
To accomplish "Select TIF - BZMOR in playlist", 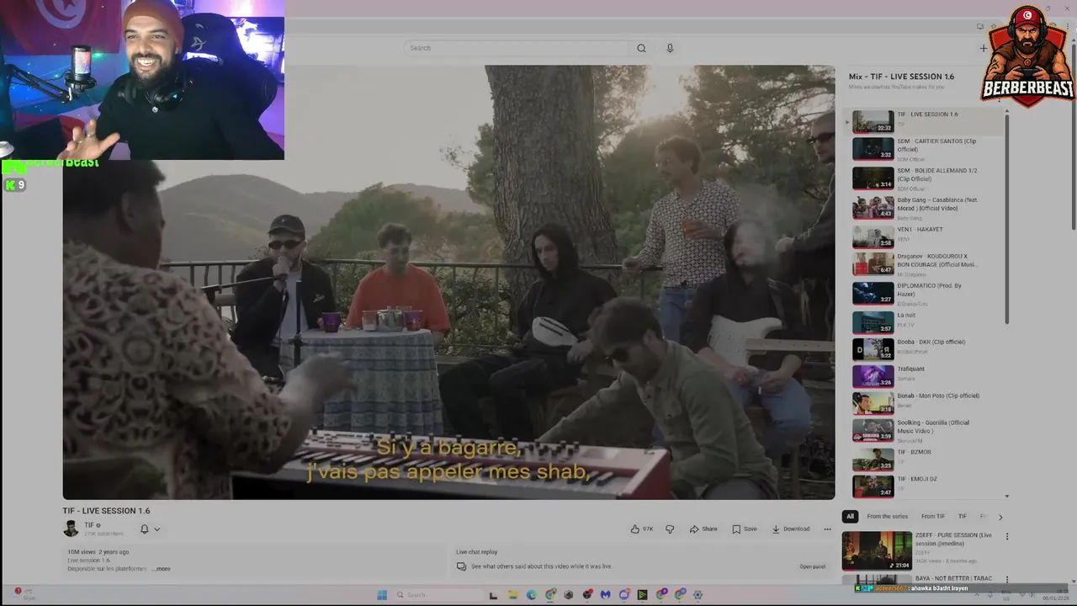I will [x=926, y=459].
